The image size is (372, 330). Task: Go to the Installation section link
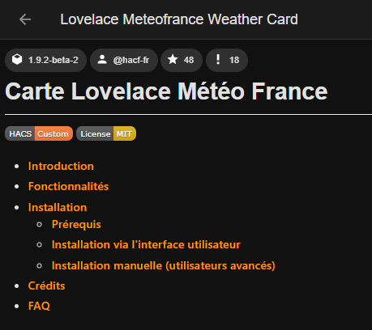click(58, 207)
